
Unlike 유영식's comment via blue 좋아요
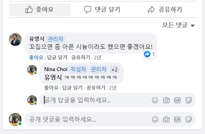point(36,57)
